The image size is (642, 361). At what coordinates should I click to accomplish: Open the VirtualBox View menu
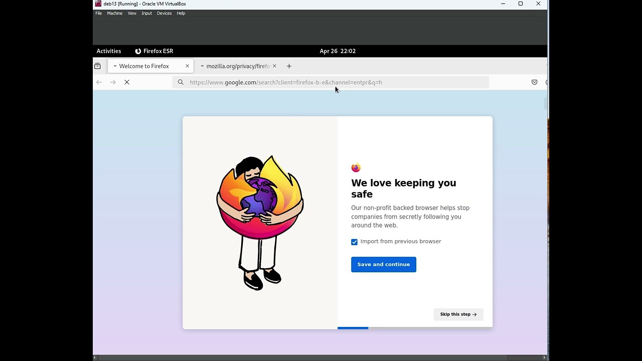(x=132, y=14)
